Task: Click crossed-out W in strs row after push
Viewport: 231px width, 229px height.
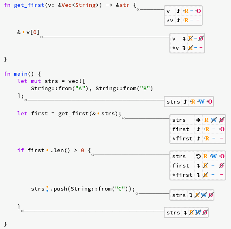Action: pyautogui.click(x=203, y=195)
